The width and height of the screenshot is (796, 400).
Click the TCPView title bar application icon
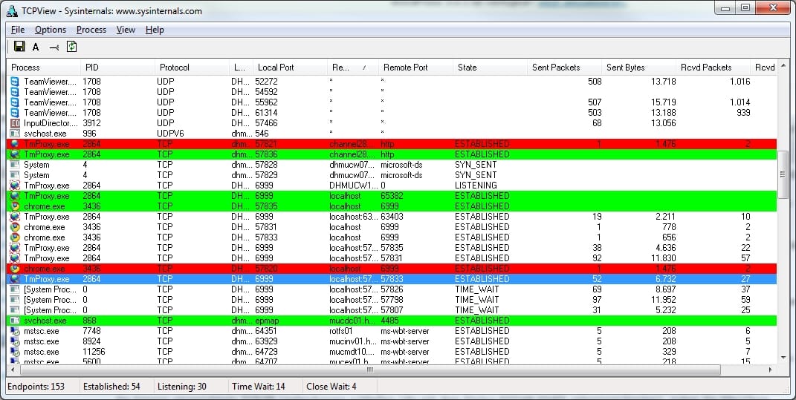[11, 10]
